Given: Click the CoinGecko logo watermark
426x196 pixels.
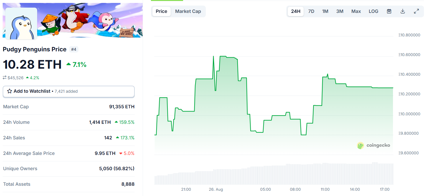Looking at the screenshot, I should [x=374, y=145].
